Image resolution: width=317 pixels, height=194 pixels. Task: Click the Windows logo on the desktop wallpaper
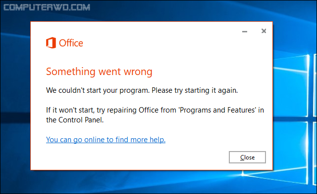pyautogui.click(x=294, y=119)
